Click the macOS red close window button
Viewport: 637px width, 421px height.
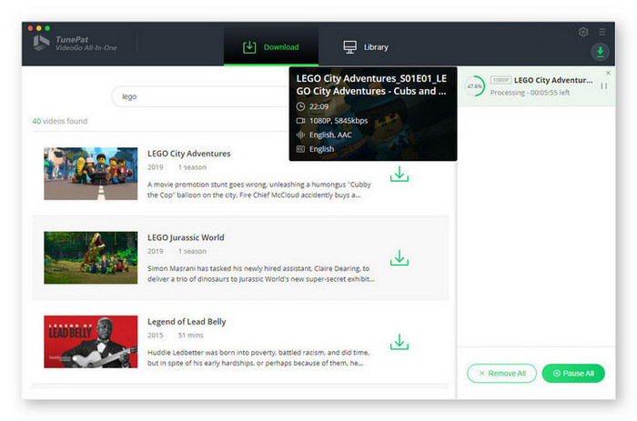[30, 28]
